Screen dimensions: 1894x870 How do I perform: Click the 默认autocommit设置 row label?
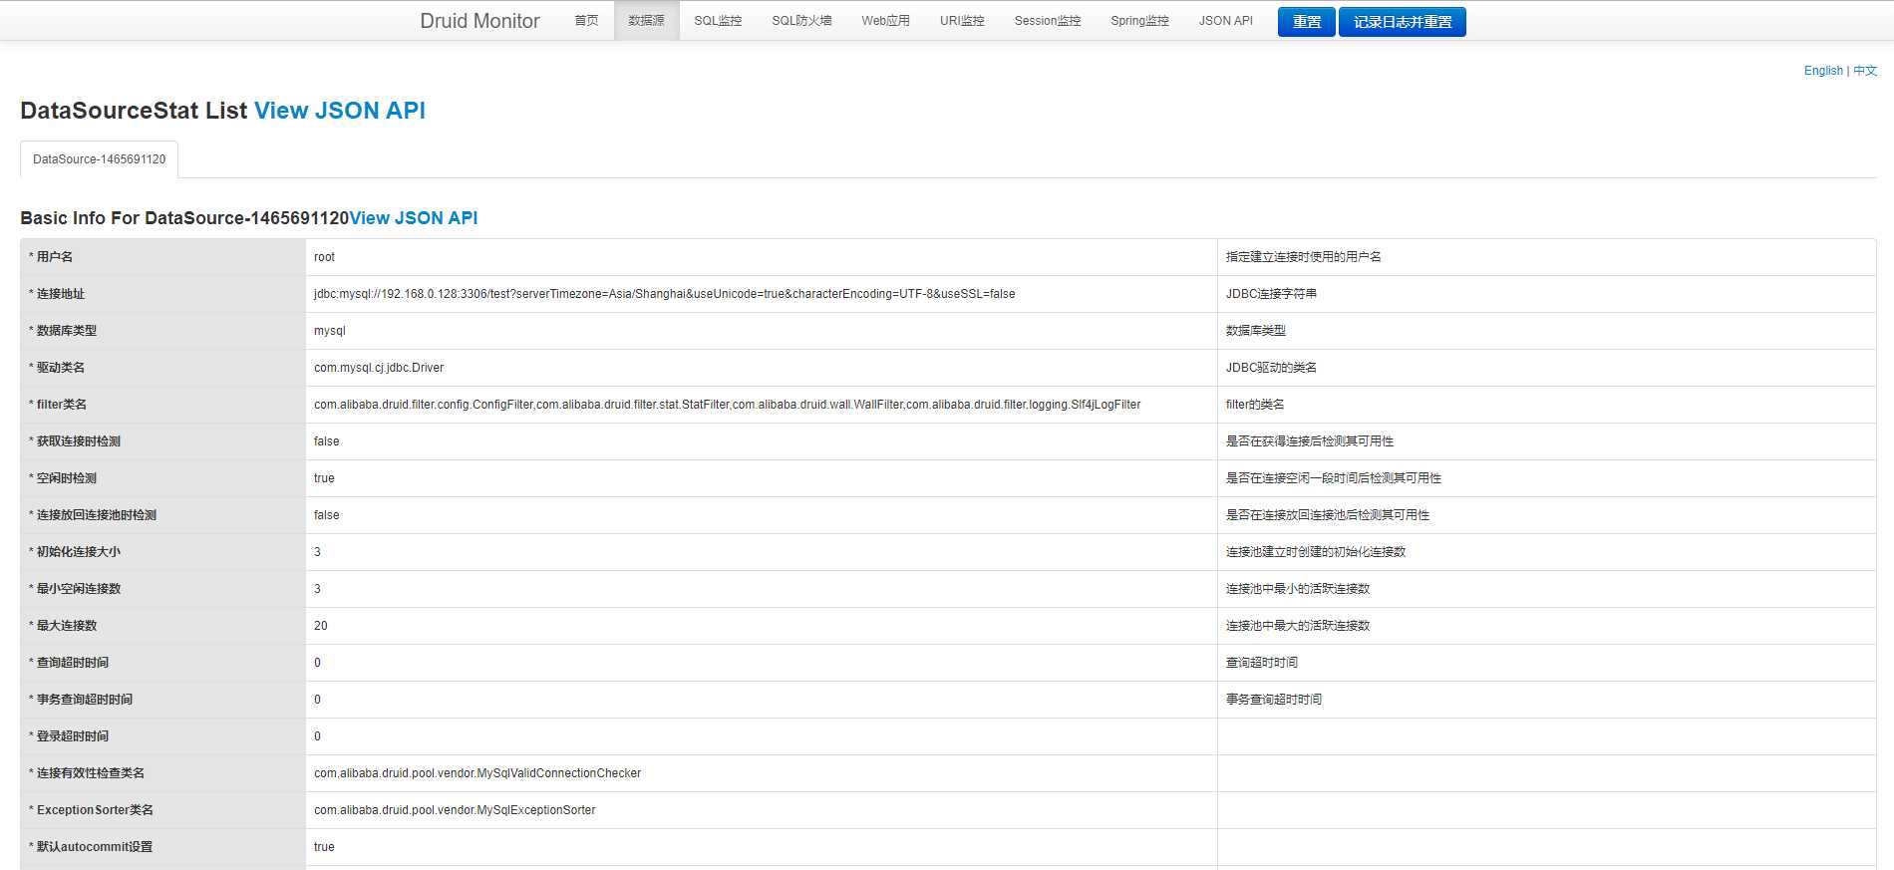tap(91, 847)
